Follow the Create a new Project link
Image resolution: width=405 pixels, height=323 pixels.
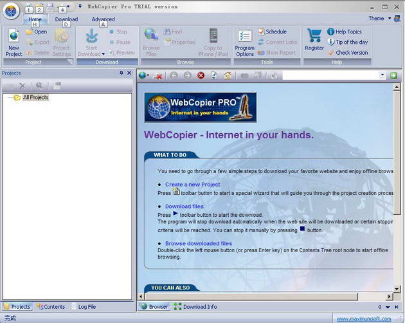(193, 185)
